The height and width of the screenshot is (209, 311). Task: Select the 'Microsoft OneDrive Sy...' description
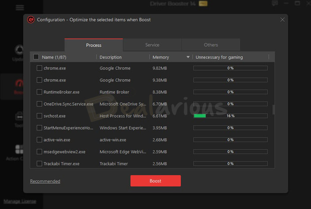[123, 104]
